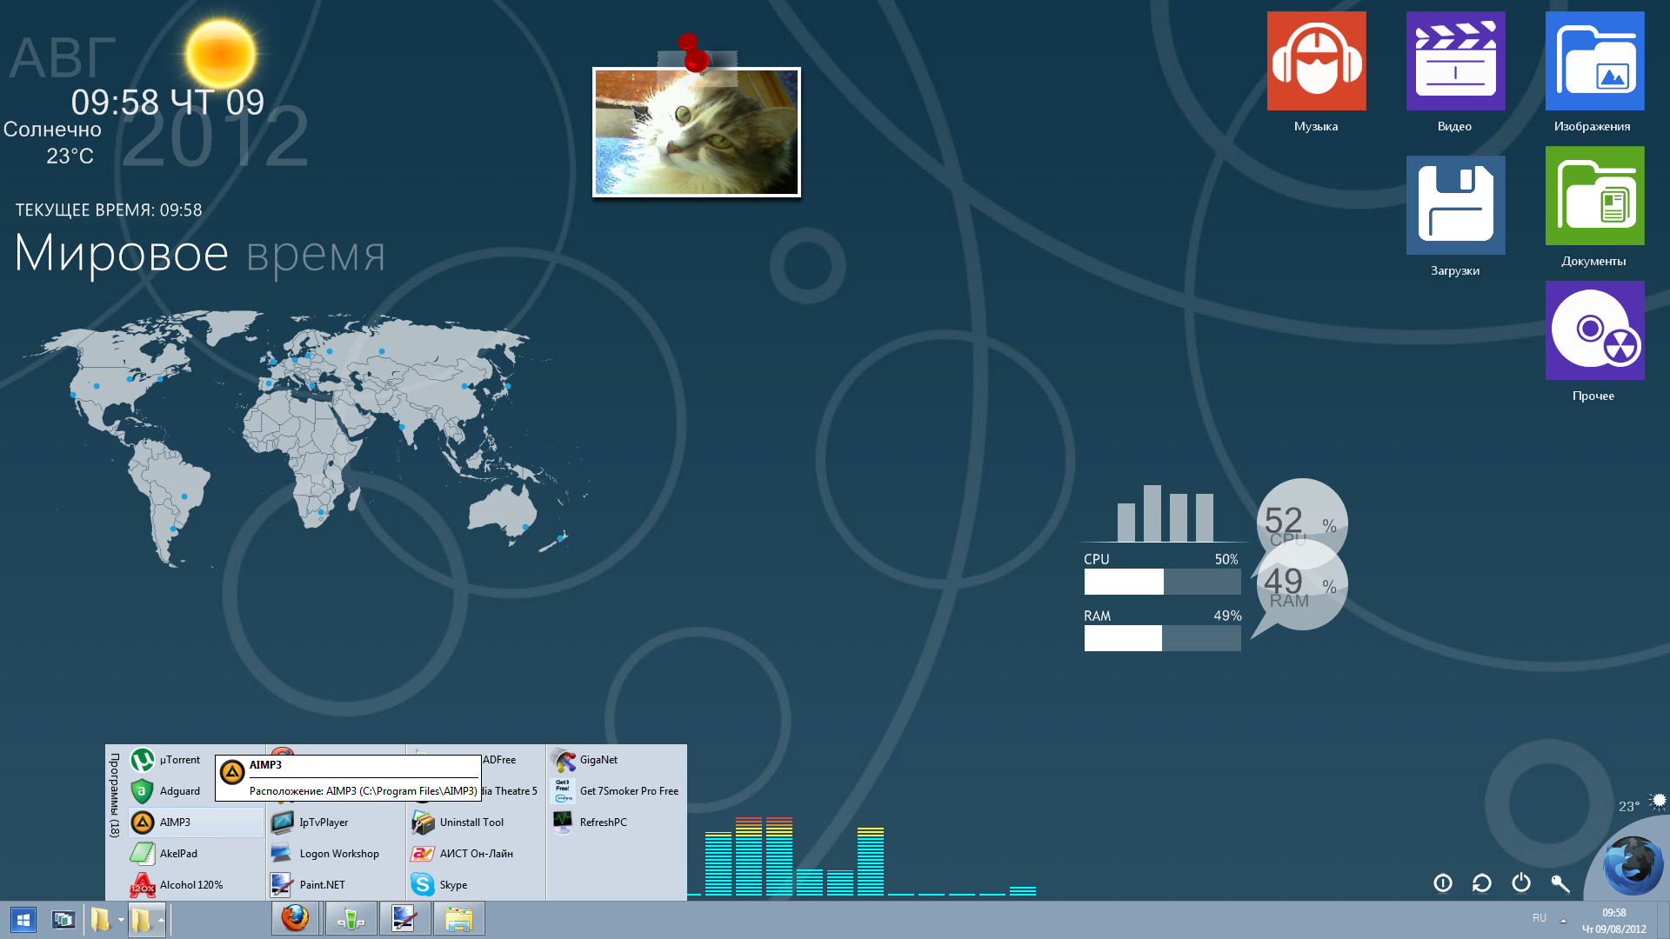Open the Музыка headphones tile

[1316, 61]
